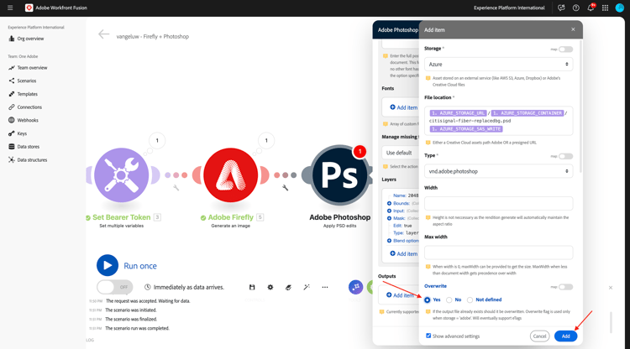Close the Add item dialog
The height and width of the screenshot is (349, 630).
(573, 29)
